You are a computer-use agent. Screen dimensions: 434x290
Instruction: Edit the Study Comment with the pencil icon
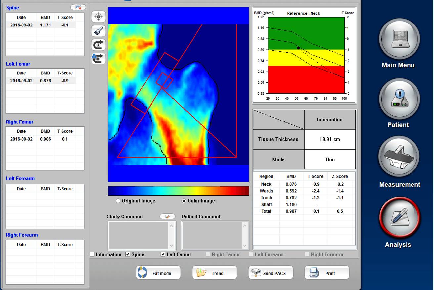coord(167,217)
